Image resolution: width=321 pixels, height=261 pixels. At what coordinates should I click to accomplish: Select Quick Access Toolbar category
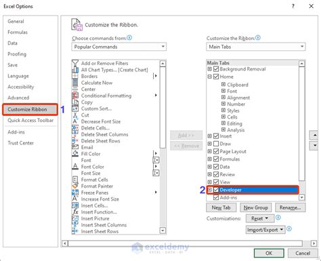click(30, 120)
